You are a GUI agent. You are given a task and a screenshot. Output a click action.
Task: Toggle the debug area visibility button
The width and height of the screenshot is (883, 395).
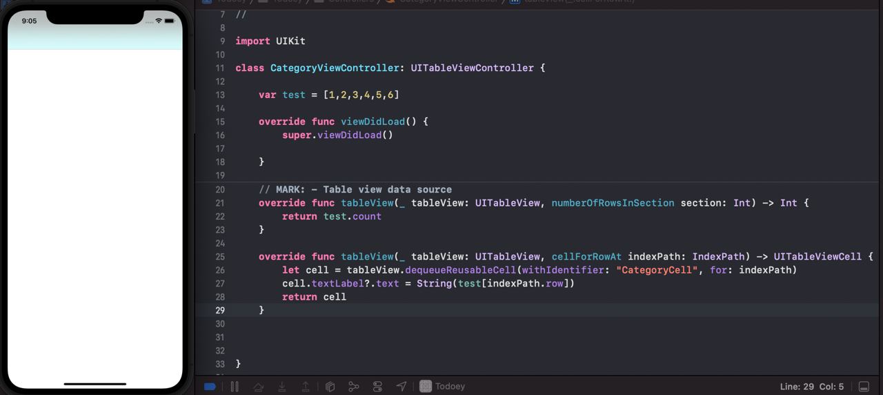864,387
